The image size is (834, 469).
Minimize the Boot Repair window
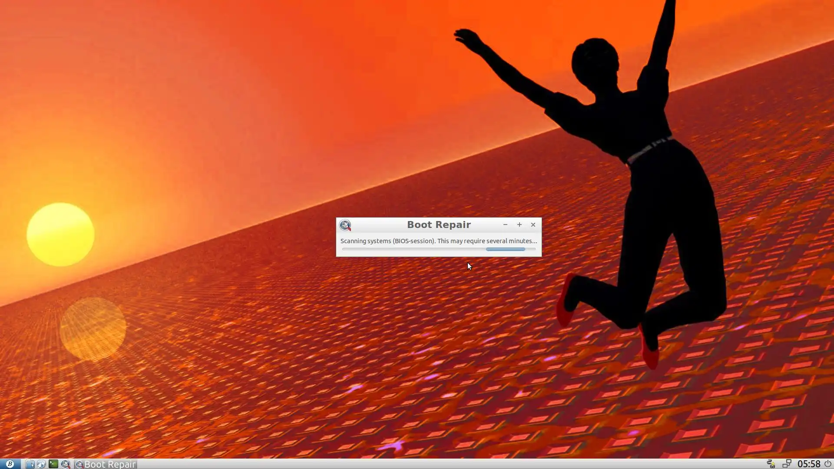click(x=505, y=225)
